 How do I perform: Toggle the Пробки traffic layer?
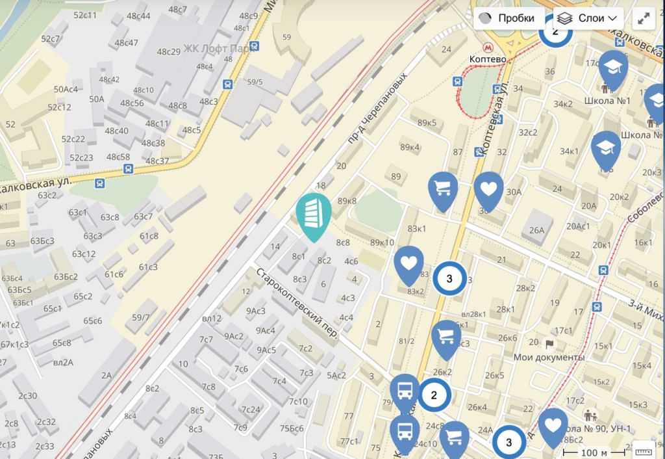click(x=509, y=18)
